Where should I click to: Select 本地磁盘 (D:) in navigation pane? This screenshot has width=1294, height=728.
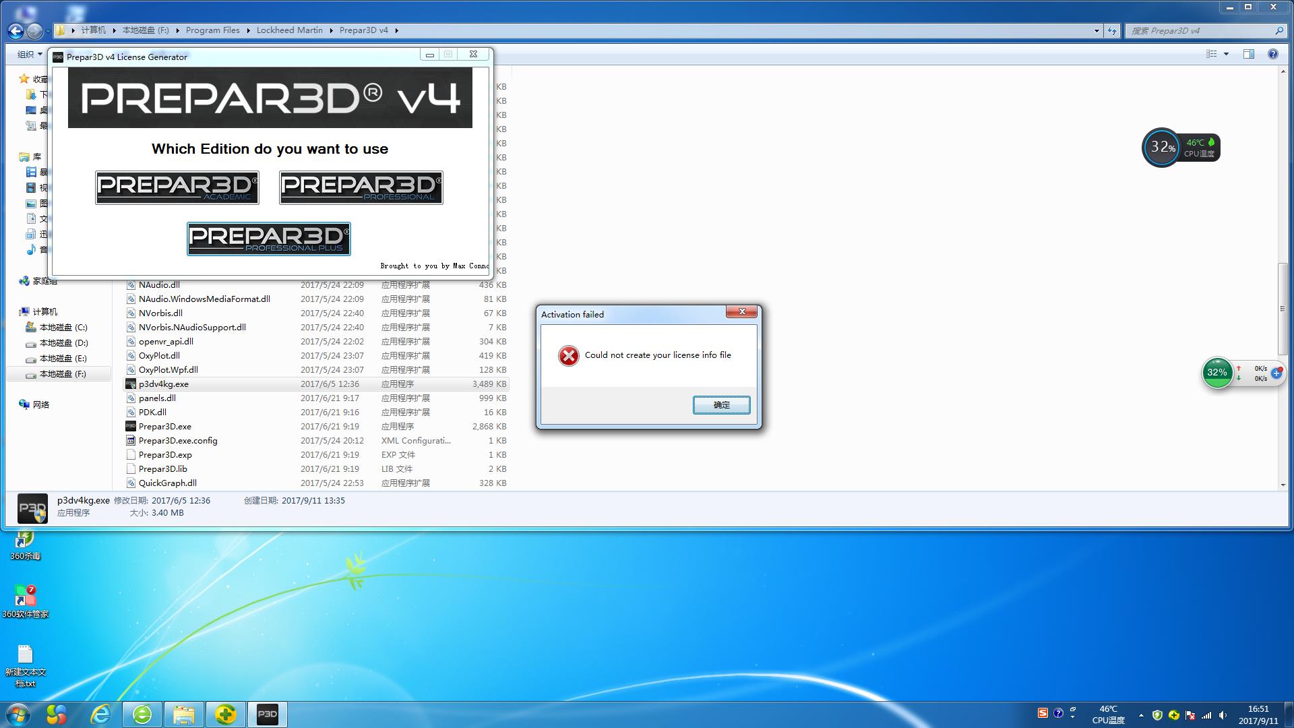coord(63,343)
